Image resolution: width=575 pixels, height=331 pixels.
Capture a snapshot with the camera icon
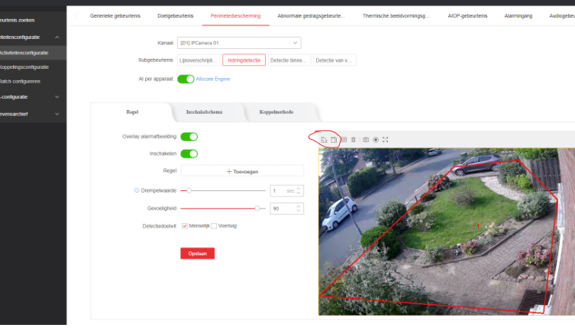tap(366, 140)
